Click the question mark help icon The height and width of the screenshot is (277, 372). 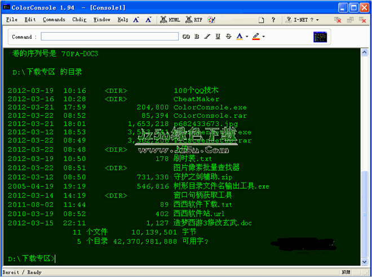[x=273, y=20]
